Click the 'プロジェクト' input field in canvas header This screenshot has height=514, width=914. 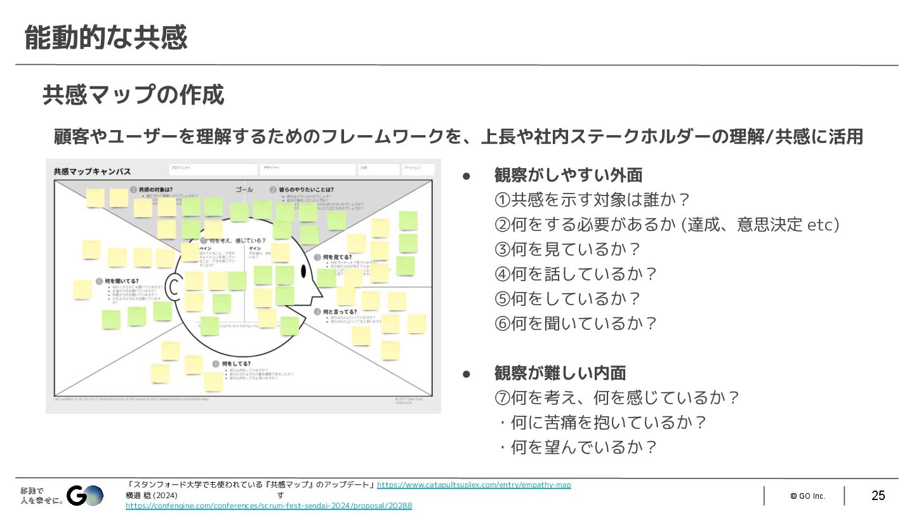[x=213, y=169]
